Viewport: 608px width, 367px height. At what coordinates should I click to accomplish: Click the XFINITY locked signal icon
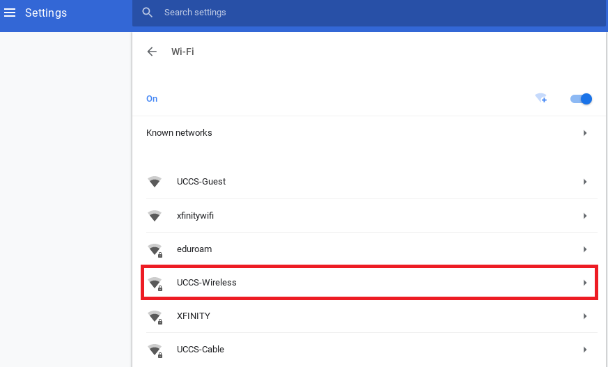(x=155, y=317)
